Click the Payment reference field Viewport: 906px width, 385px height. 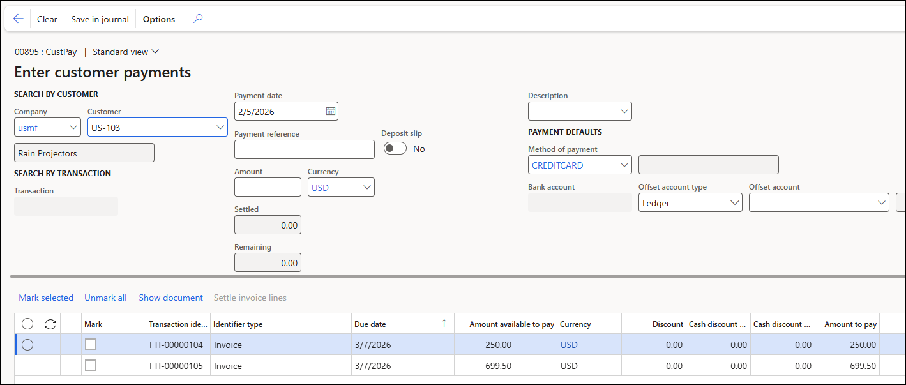[x=305, y=149]
